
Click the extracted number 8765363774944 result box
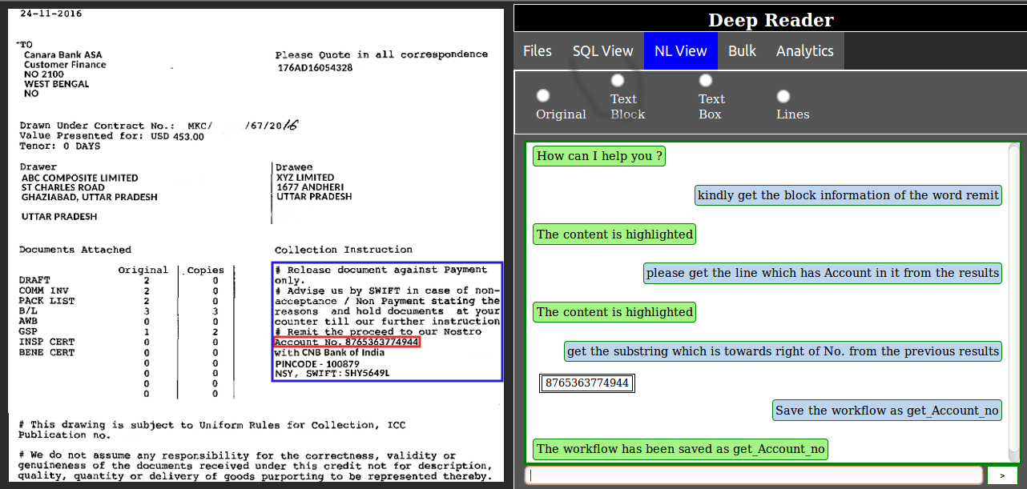click(x=587, y=383)
